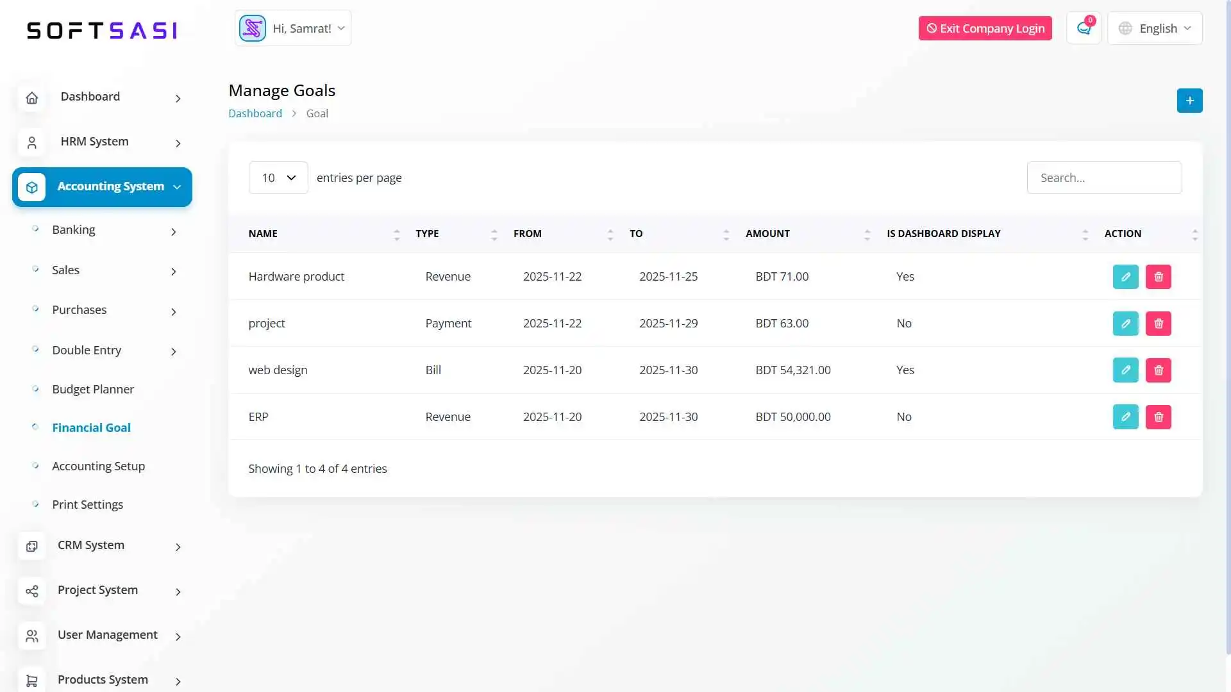Follow the Dashboard breadcrumb link
This screenshot has width=1231, height=692.
pyautogui.click(x=255, y=113)
